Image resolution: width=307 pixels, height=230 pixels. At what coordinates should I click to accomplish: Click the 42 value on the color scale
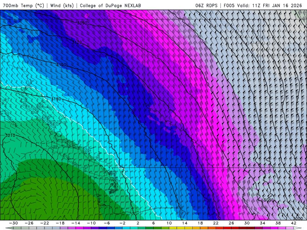(x=294, y=223)
